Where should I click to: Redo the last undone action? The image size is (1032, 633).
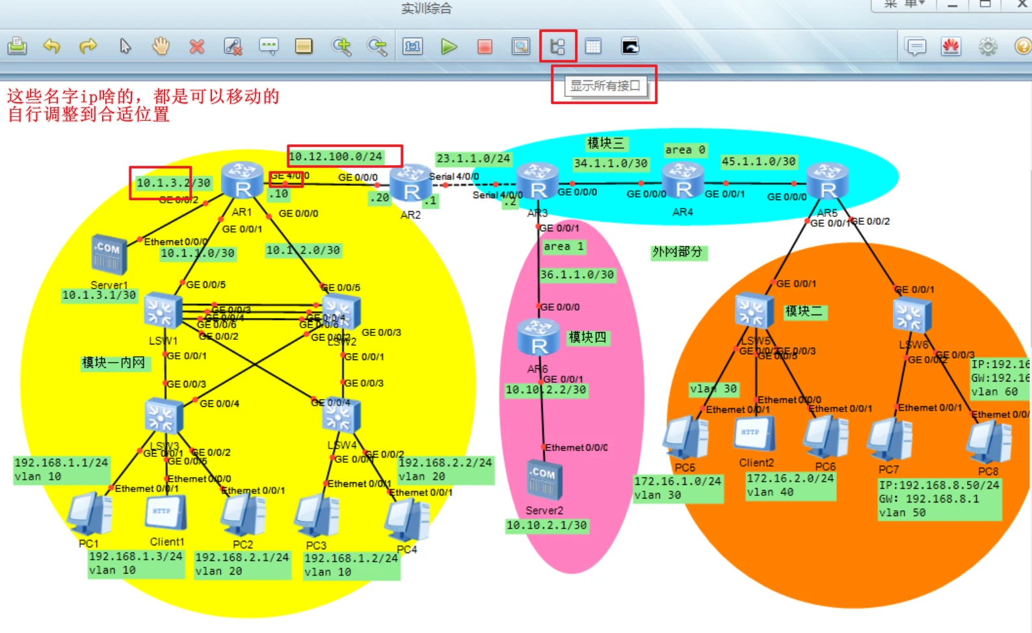(x=88, y=46)
